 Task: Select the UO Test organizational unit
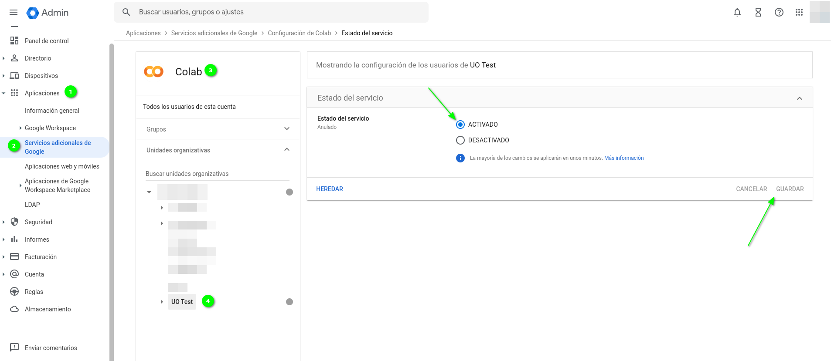click(182, 302)
